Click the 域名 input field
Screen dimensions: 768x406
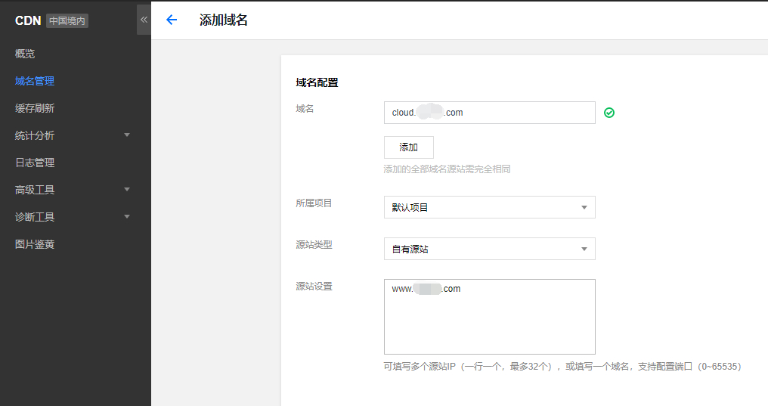pos(489,113)
